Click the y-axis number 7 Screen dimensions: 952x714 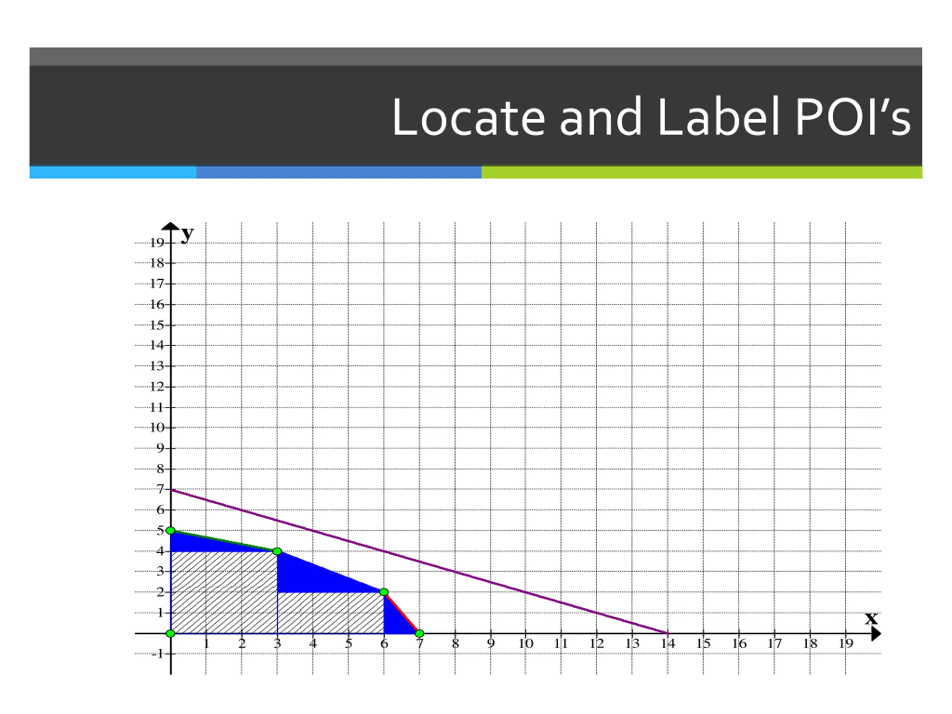tap(161, 489)
